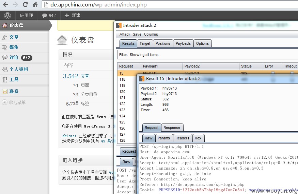Open 联系 in WordPress sidebar
Screen dimensions: 298x194
pyautogui.click(x=14, y=92)
